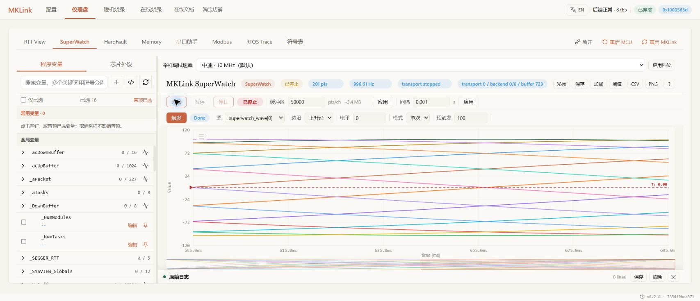Click the waveform icon for _acDownBuffer
Image resolution: width=700 pixels, height=301 pixels.
[146, 152]
